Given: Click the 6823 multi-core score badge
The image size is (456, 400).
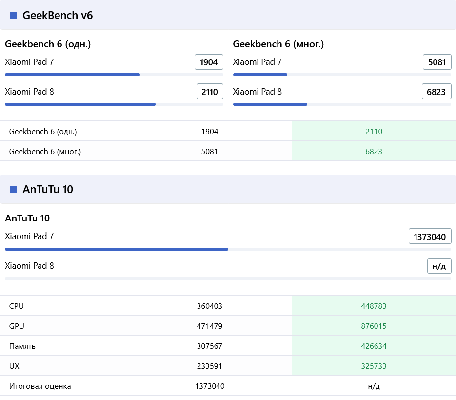Looking at the screenshot, I should pos(436,92).
